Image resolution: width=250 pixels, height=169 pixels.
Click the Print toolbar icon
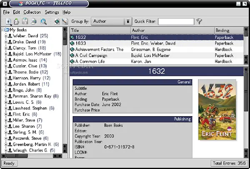(x=34, y=21)
